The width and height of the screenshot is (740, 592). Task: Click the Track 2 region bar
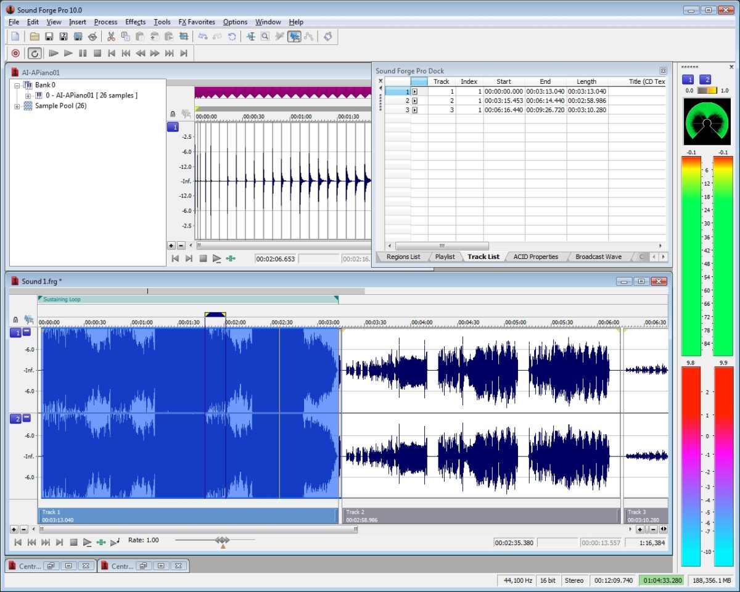coord(480,516)
